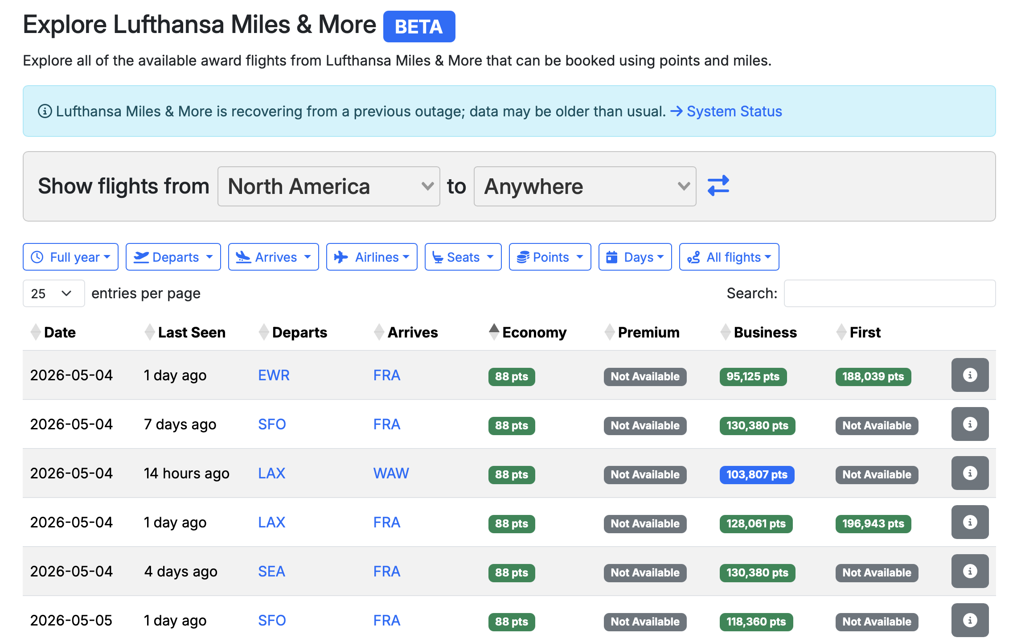Screen dimensions: 1017x642
Task: Click the WAW arrival airport link
Action: coord(391,473)
